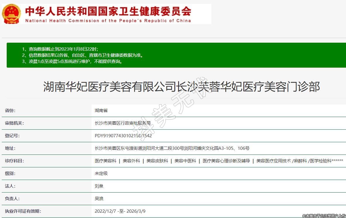Screen dimensions: 346x218
Task: Click the 美容中医科 department entry
Action: [x=185, y=161]
